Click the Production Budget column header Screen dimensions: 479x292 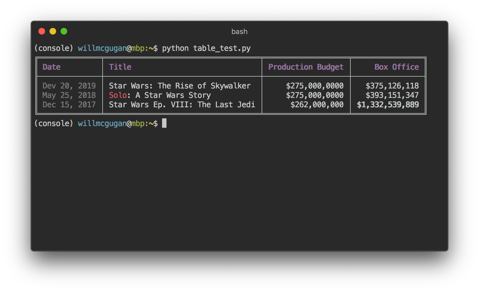[306, 67]
